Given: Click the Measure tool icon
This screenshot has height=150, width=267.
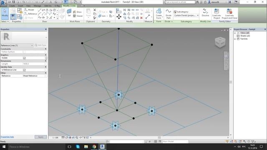Looking at the screenshot, I should click(148, 17).
